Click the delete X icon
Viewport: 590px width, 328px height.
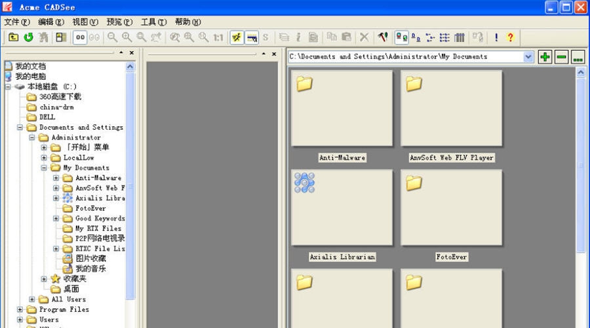click(364, 37)
